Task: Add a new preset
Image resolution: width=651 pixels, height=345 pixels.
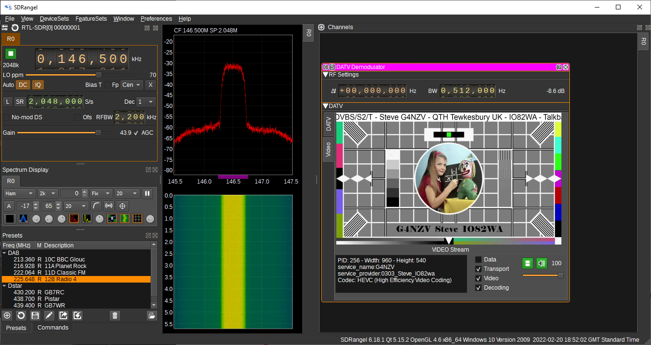Action: point(7,315)
